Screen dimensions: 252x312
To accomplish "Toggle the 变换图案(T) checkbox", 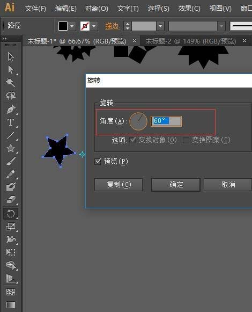I will coord(186,140).
